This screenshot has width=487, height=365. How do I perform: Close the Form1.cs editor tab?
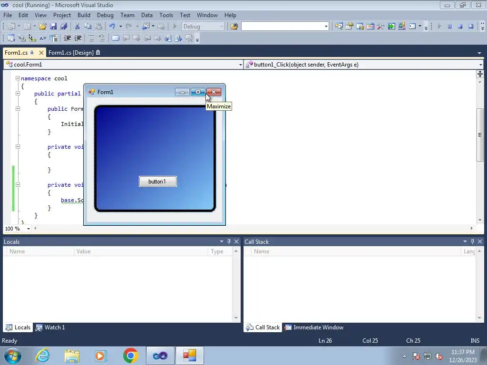[x=41, y=53]
